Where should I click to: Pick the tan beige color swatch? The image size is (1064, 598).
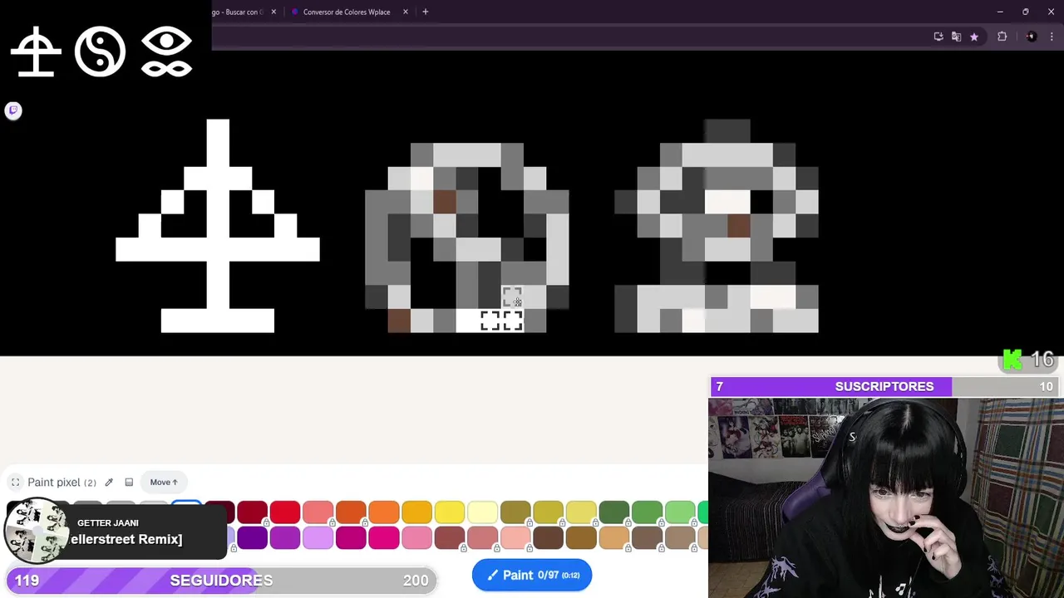[614, 538]
